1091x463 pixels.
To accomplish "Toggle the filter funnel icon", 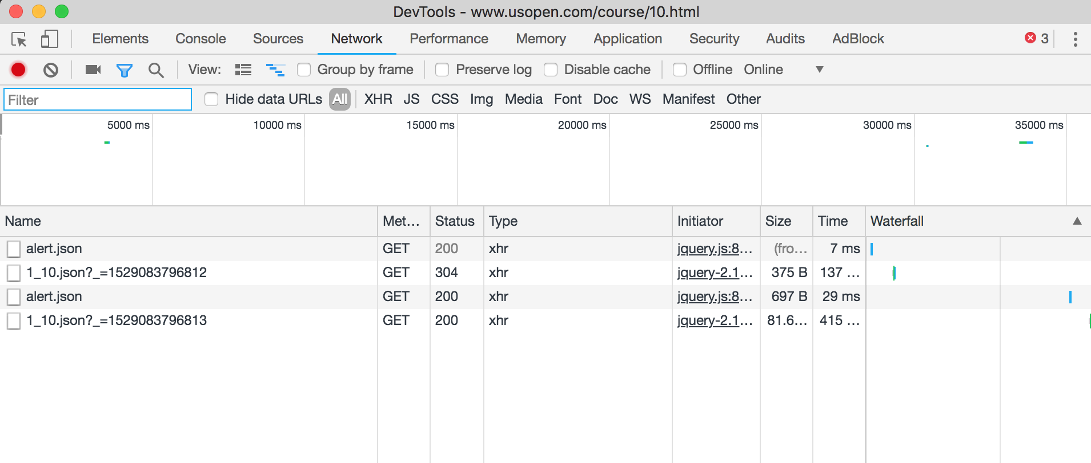I will pyautogui.click(x=124, y=70).
